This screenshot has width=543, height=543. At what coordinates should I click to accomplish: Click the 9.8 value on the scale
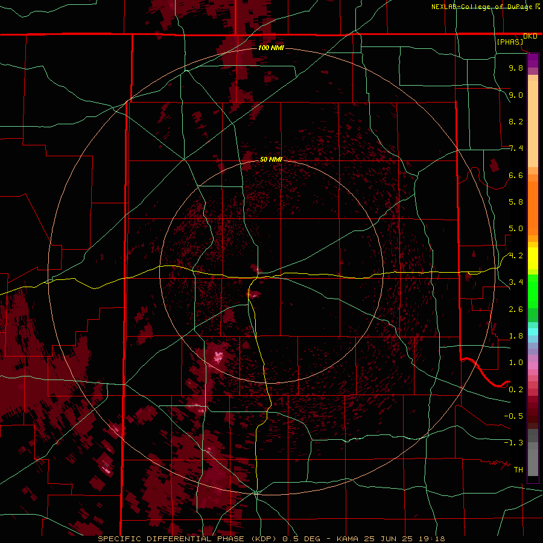coord(516,68)
